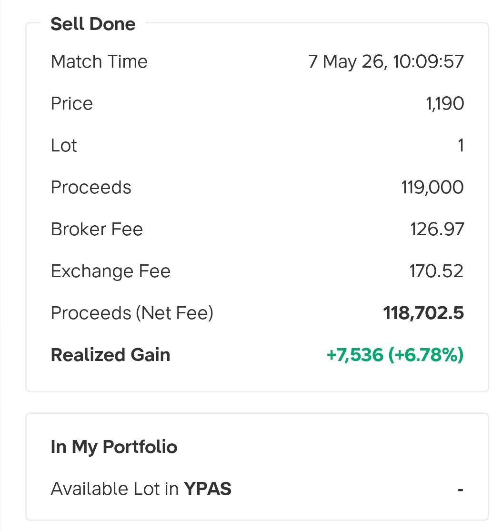Click the Realized Gain label
Screen dimensions: 502x531
tap(110, 355)
